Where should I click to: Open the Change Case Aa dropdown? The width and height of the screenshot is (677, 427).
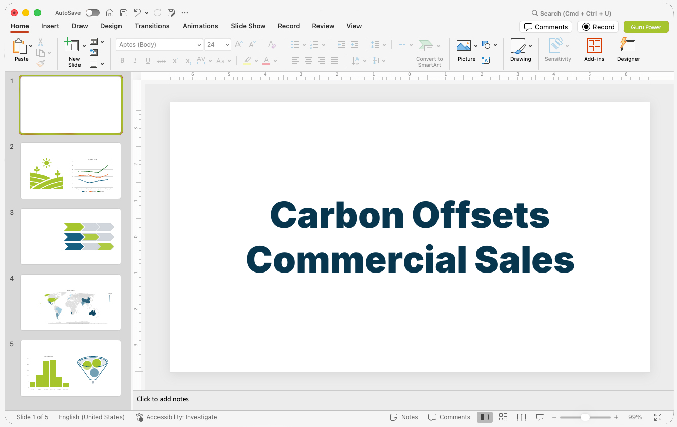coord(223,61)
